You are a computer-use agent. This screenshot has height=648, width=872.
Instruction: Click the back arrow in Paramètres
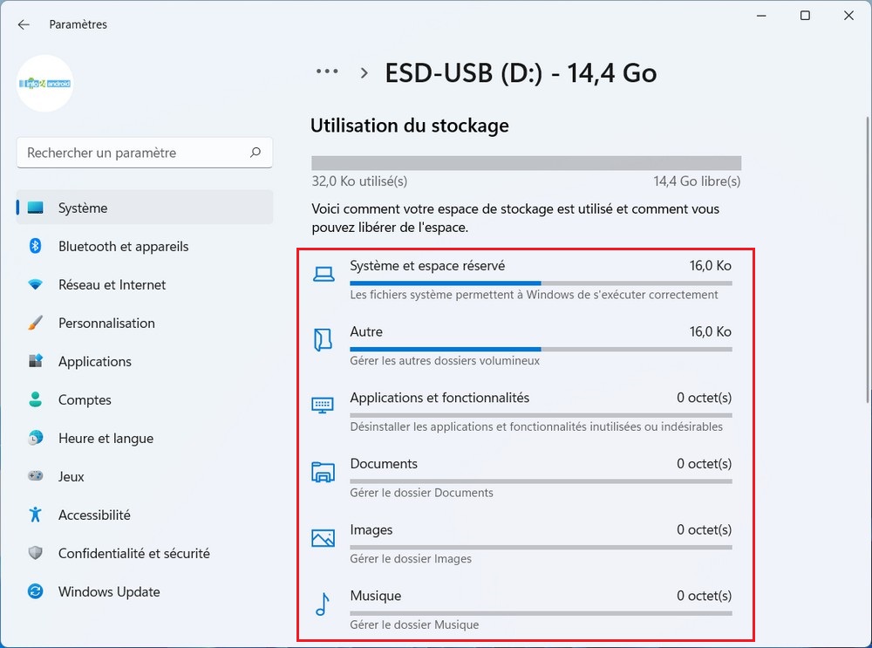click(24, 24)
